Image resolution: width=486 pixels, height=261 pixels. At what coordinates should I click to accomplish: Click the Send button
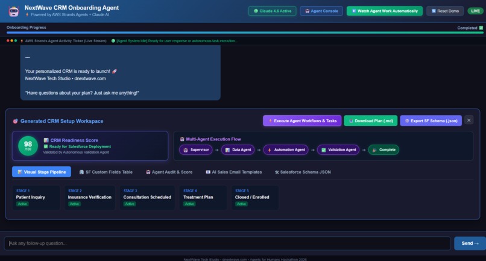click(470, 244)
